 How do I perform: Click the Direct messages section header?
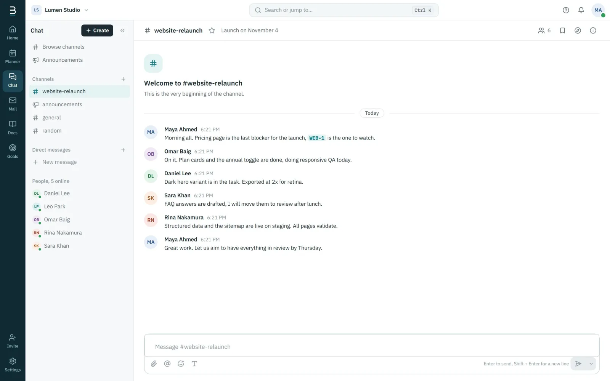51,150
